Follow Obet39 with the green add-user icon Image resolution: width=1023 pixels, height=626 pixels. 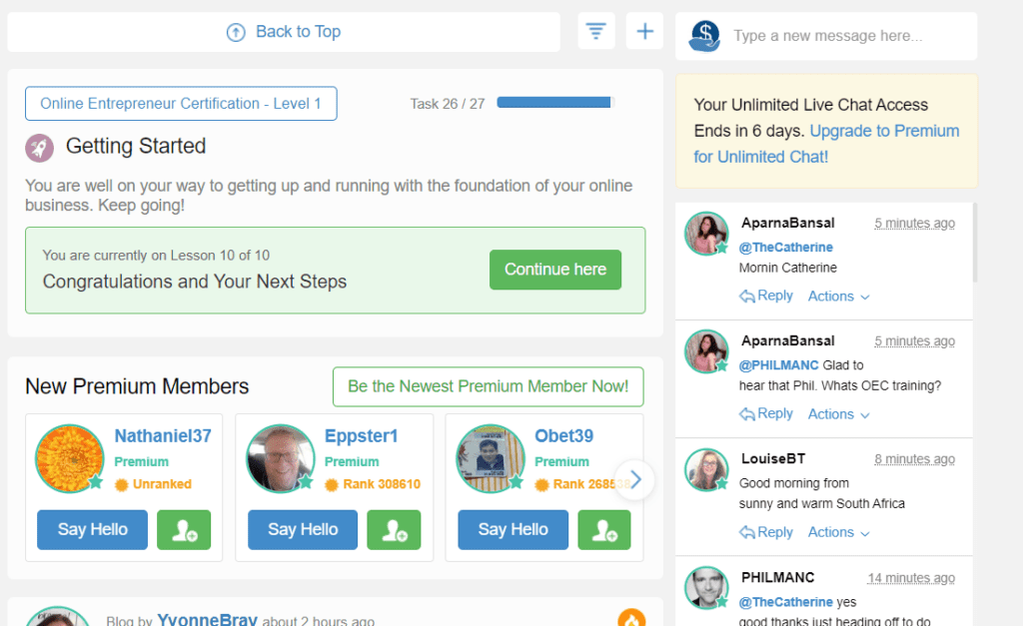[604, 530]
